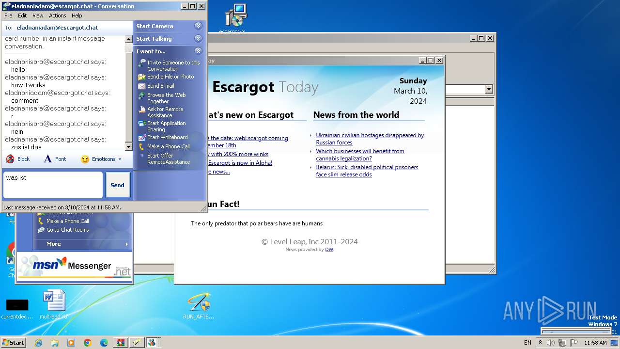Click the Start Offer RemoteAssistance icon
Screen dimensions: 620x349
tap(141, 156)
